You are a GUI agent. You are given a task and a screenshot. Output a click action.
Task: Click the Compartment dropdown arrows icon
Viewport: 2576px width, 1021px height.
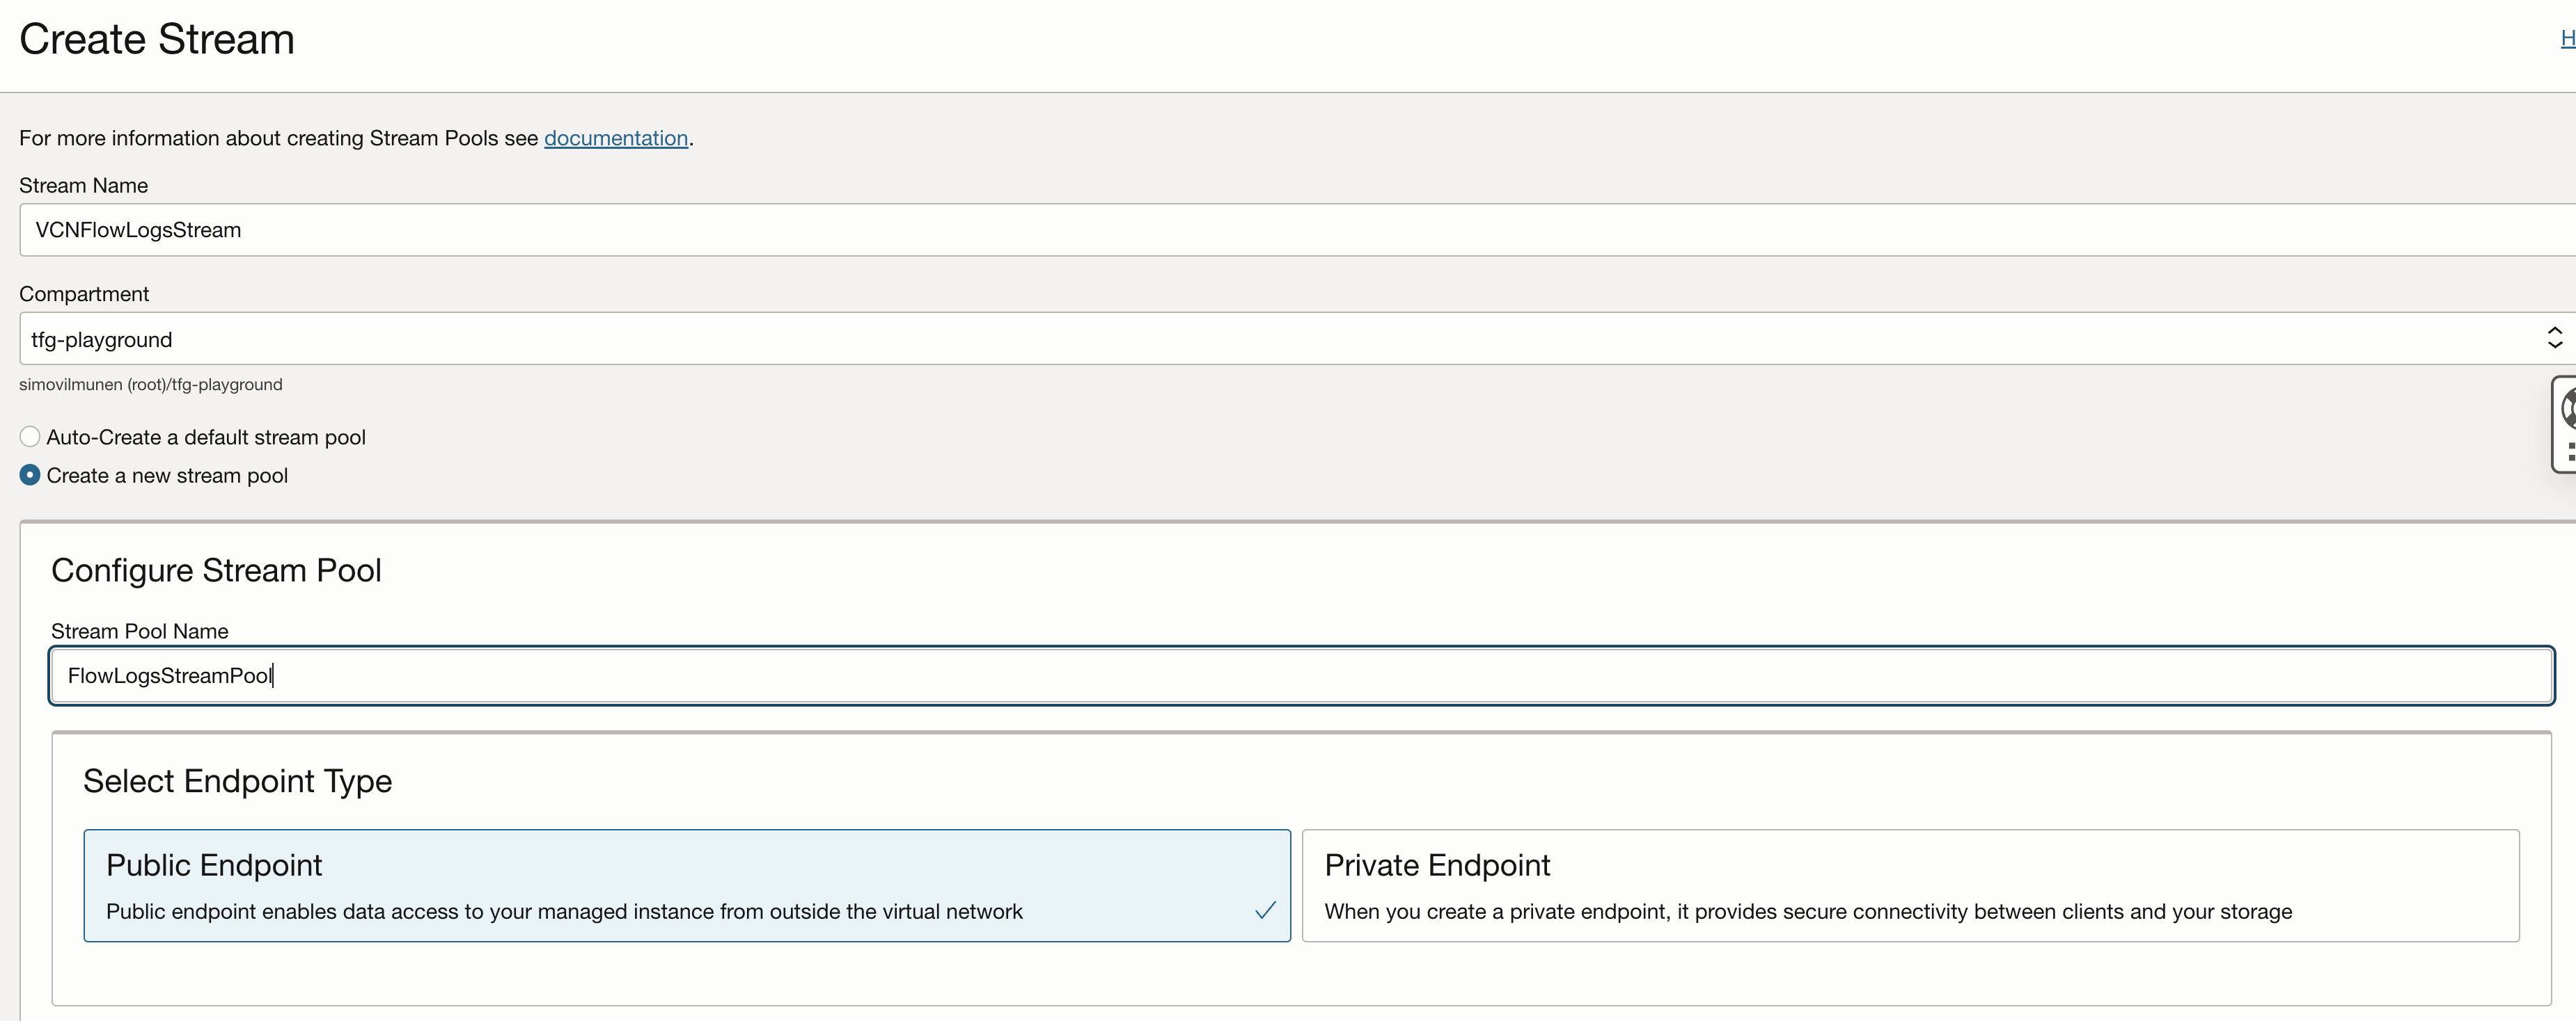click(x=2555, y=338)
